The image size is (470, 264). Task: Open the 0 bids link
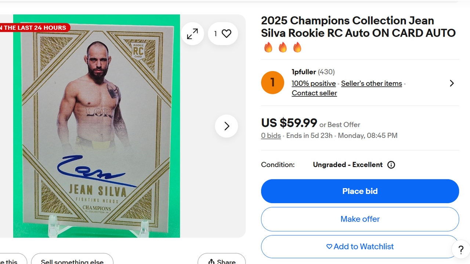(271, 136)
